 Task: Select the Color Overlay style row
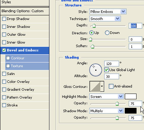[x=25, y=82]
